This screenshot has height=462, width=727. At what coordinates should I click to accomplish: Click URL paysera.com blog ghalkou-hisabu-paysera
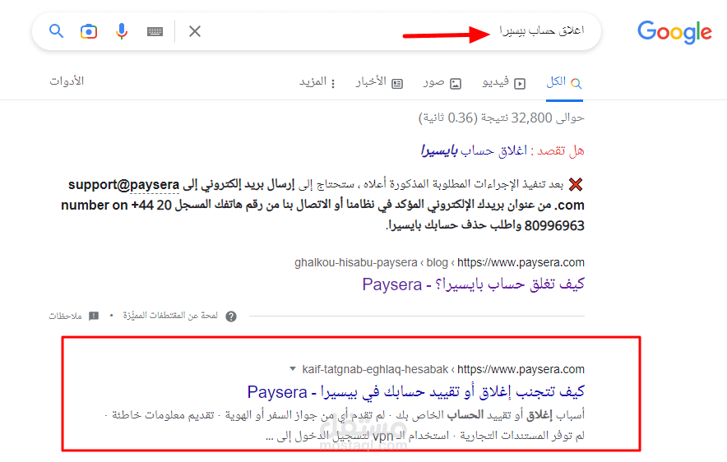(439, 263)
